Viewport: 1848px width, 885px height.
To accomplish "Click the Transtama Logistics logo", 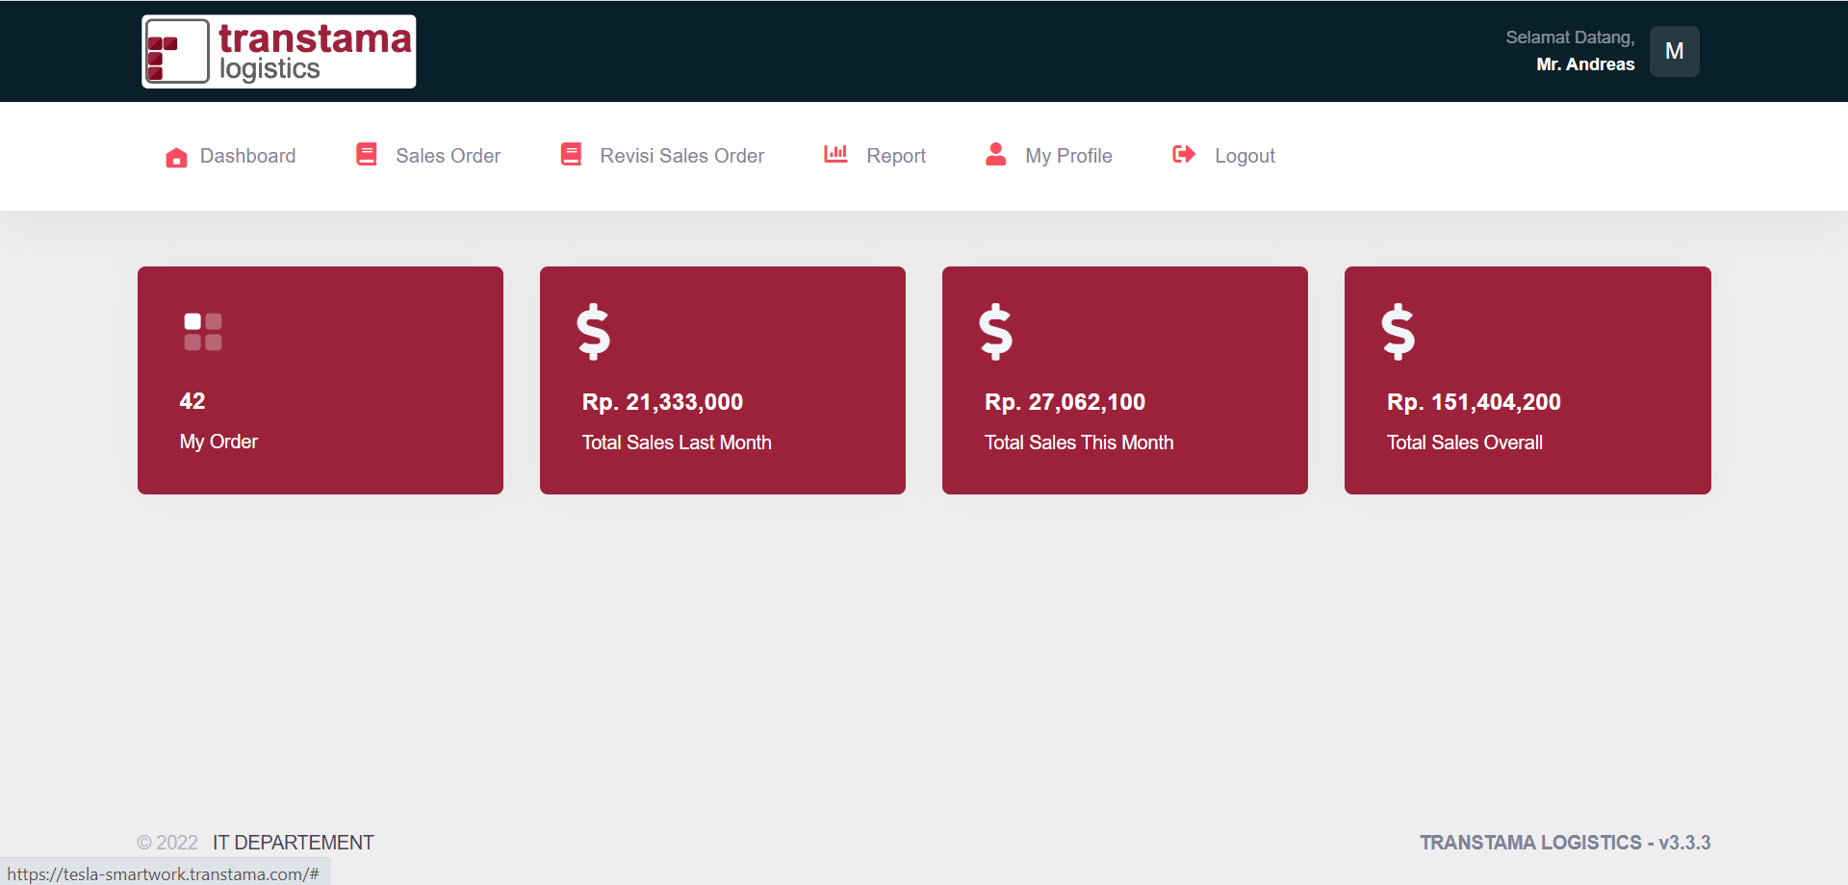I will pyautogui.click(x=279, y=52).
